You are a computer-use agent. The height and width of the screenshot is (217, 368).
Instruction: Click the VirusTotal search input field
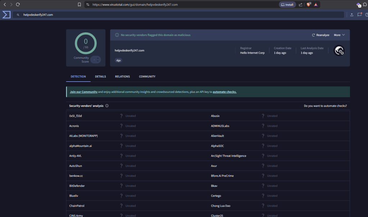(180, 15)
